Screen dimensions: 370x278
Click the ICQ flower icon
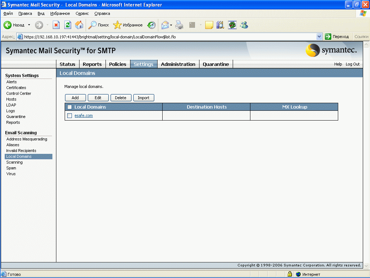[x=232, y=25]
